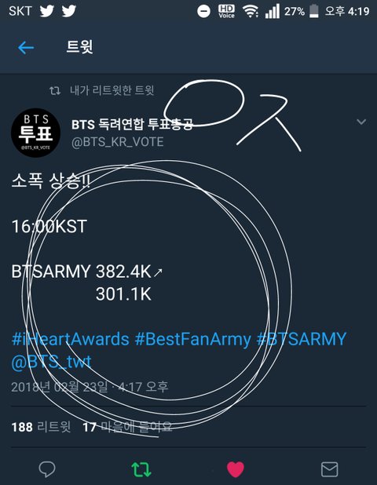Open the reply speech bubble icon
Screen dimensions: 377x485
[47, 469]
